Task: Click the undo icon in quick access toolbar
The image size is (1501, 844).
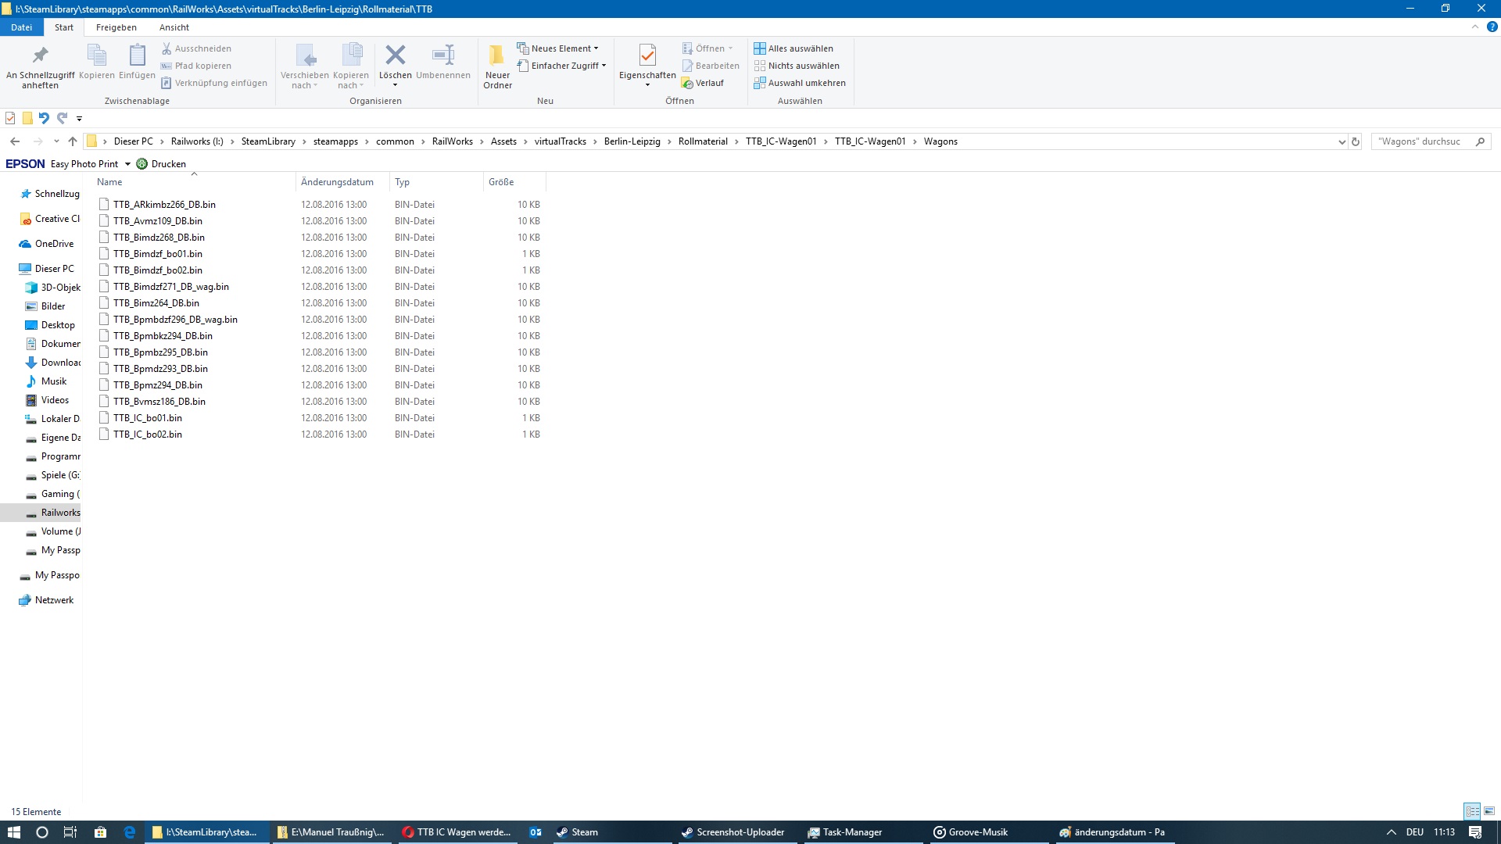Action: coord(44,118)
